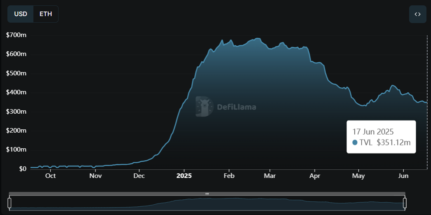Click the left handle of range slider
Screen dimensions: 431x215
9,203
